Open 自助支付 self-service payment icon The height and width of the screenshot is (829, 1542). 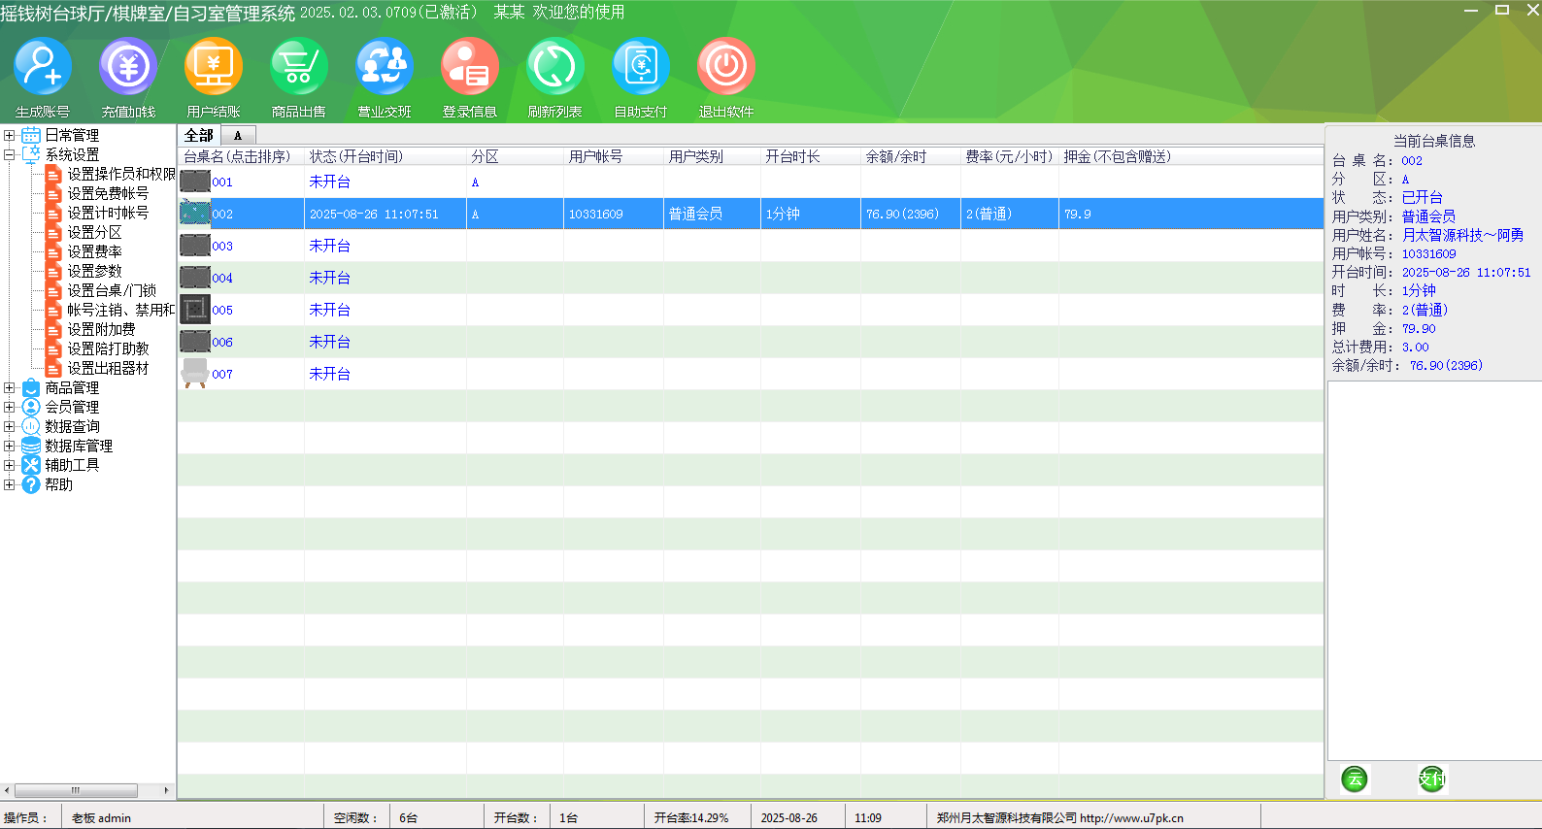[641, 67]
